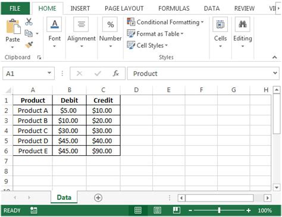
Task: Select the Data sheet tab
Action: click(x=64, y=197)
